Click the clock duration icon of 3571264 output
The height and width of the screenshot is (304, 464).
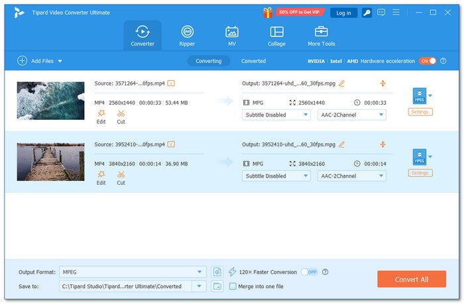coord(357,103)
